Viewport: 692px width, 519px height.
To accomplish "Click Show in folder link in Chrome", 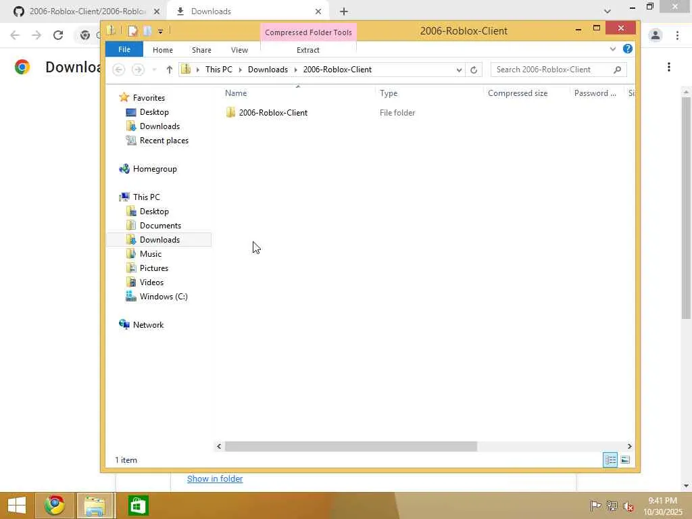I will 215,478.
